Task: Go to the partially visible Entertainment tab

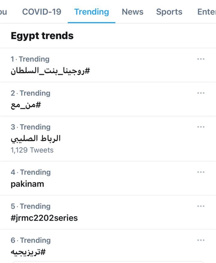Action: click(206, 12)
